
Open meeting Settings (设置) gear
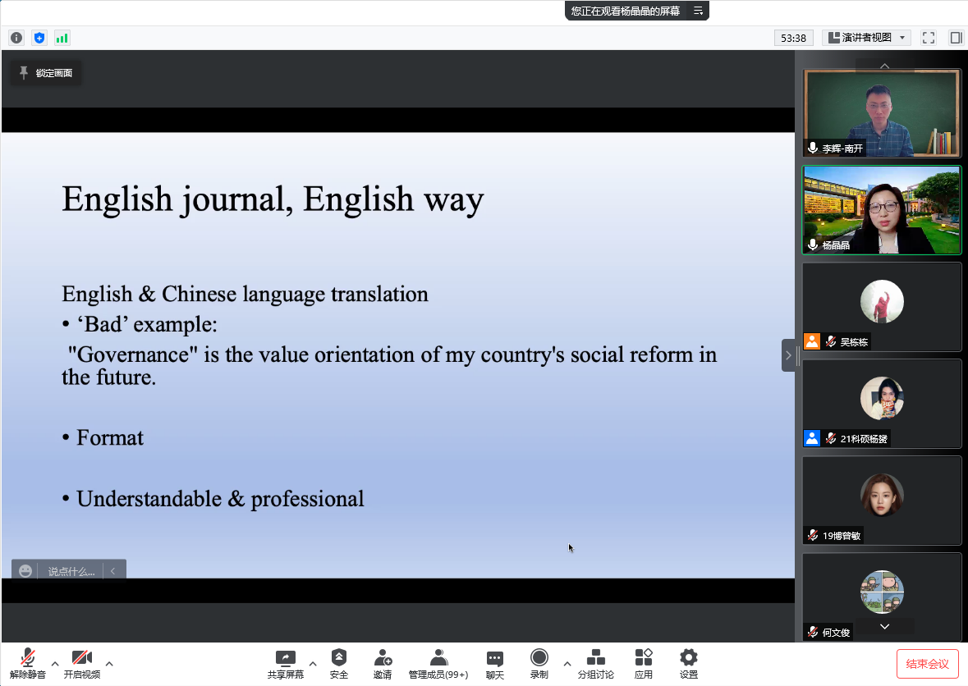click(689, 662)
